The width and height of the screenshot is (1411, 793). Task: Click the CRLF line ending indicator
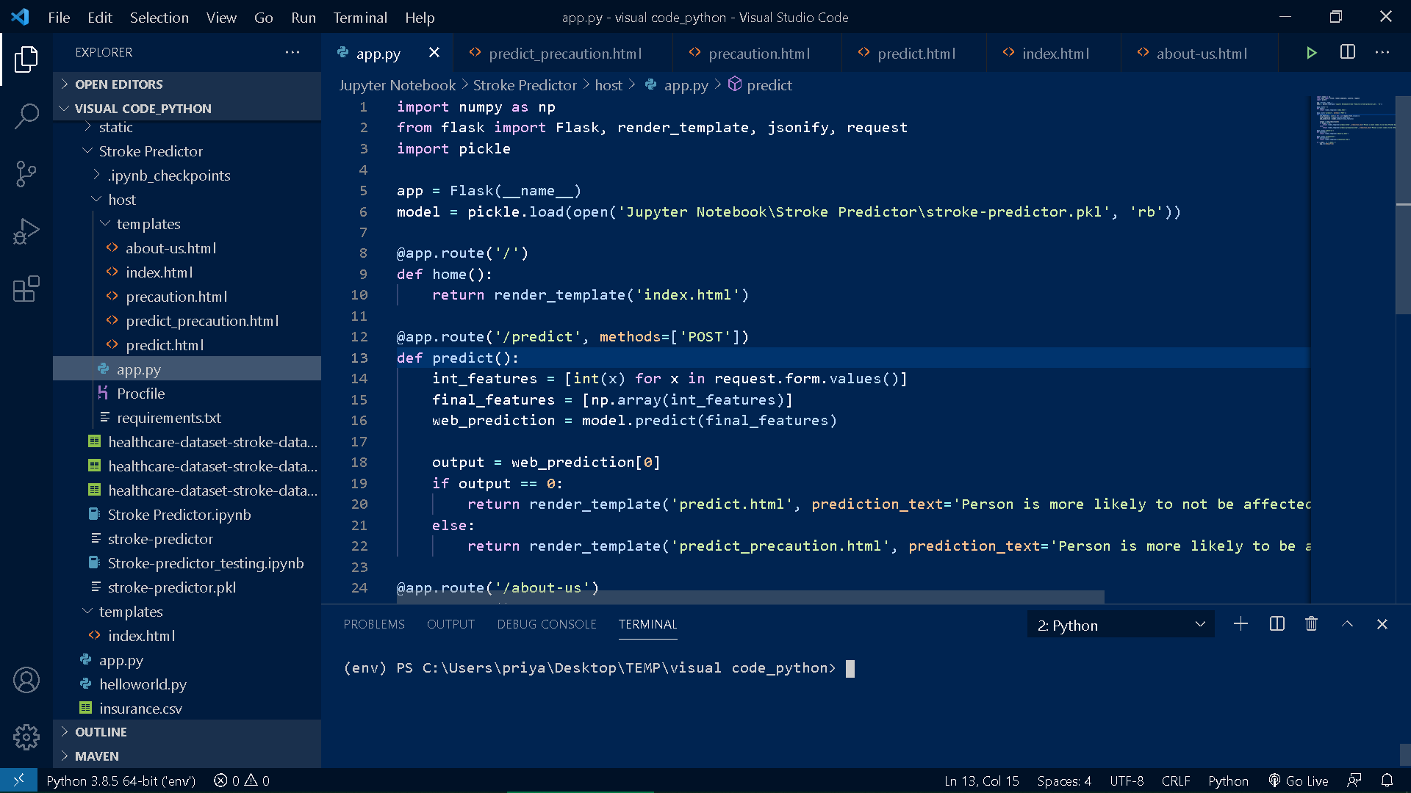click(x=1175, y=781)
